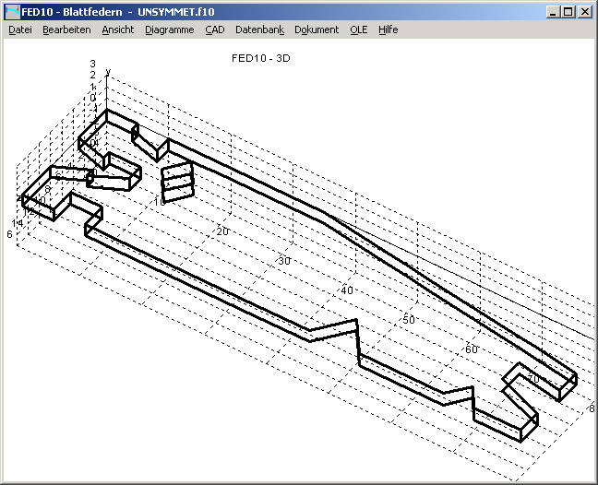Click the axis label 60

tap(471, 349)
